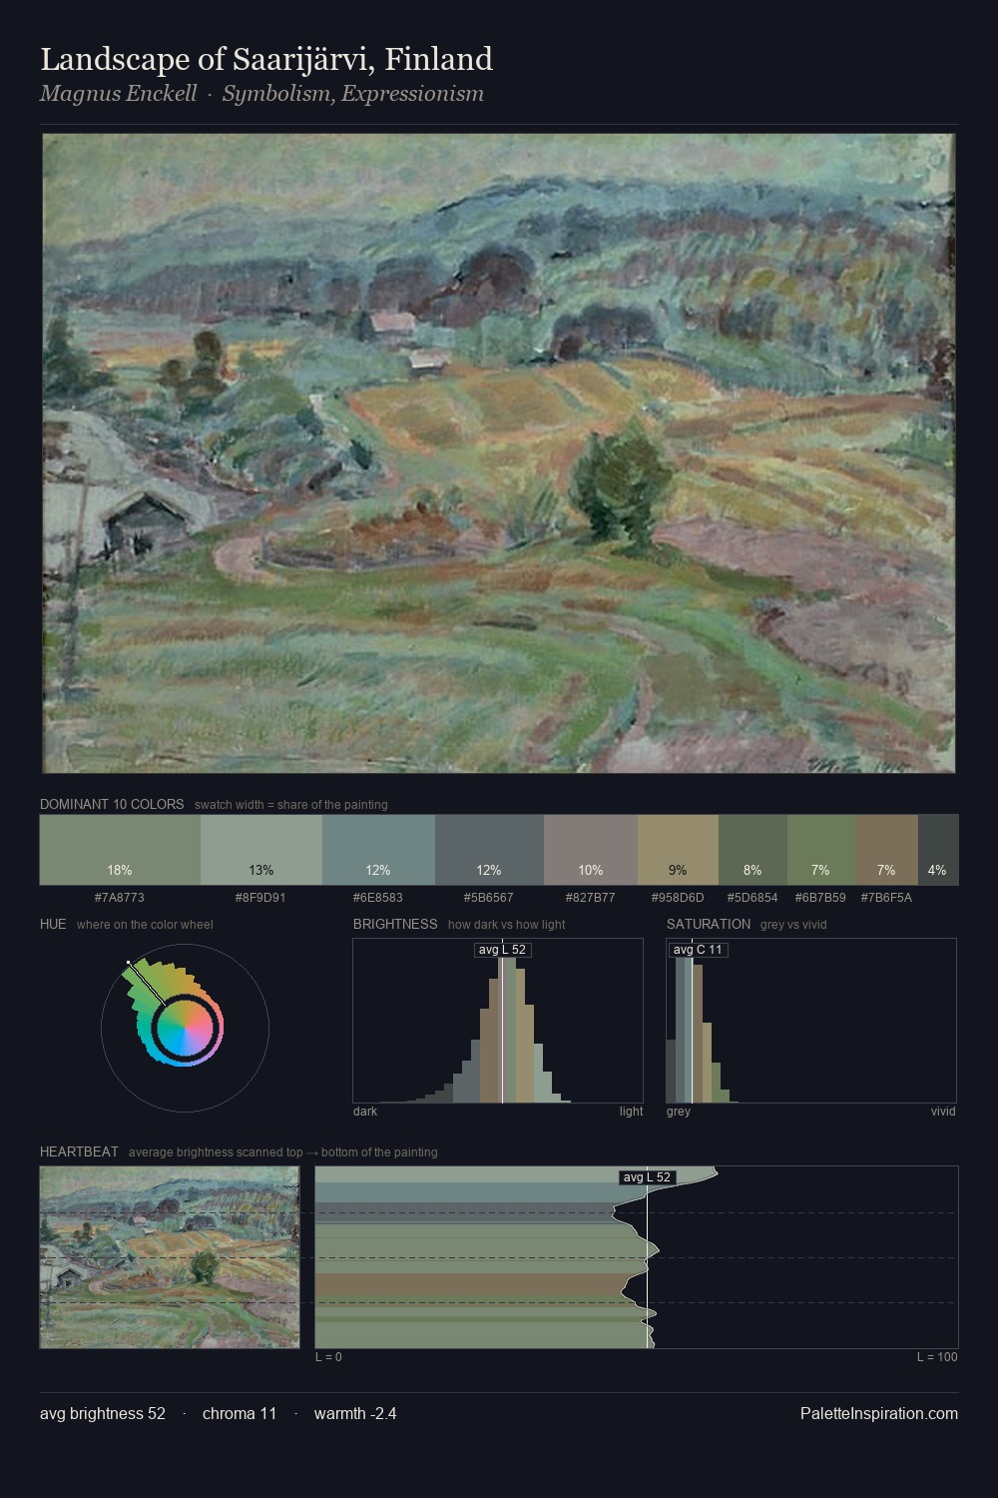
Task: Click the hex code '#7A8773' text
Action: (120, 897)
